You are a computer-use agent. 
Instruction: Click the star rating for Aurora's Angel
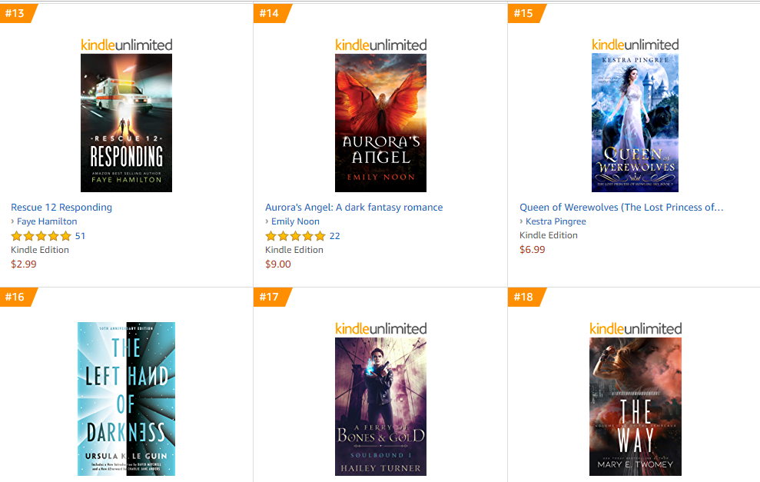[295, 236]
